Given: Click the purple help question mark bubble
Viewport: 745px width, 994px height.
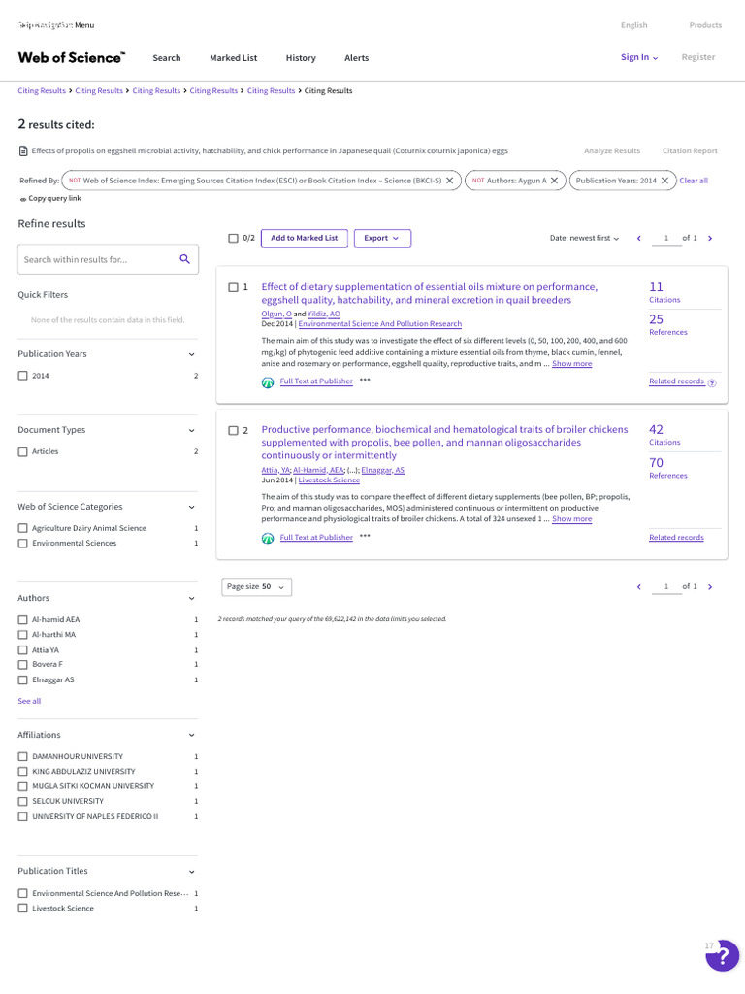Looking at the screenshot, I should tap(722, 956).
